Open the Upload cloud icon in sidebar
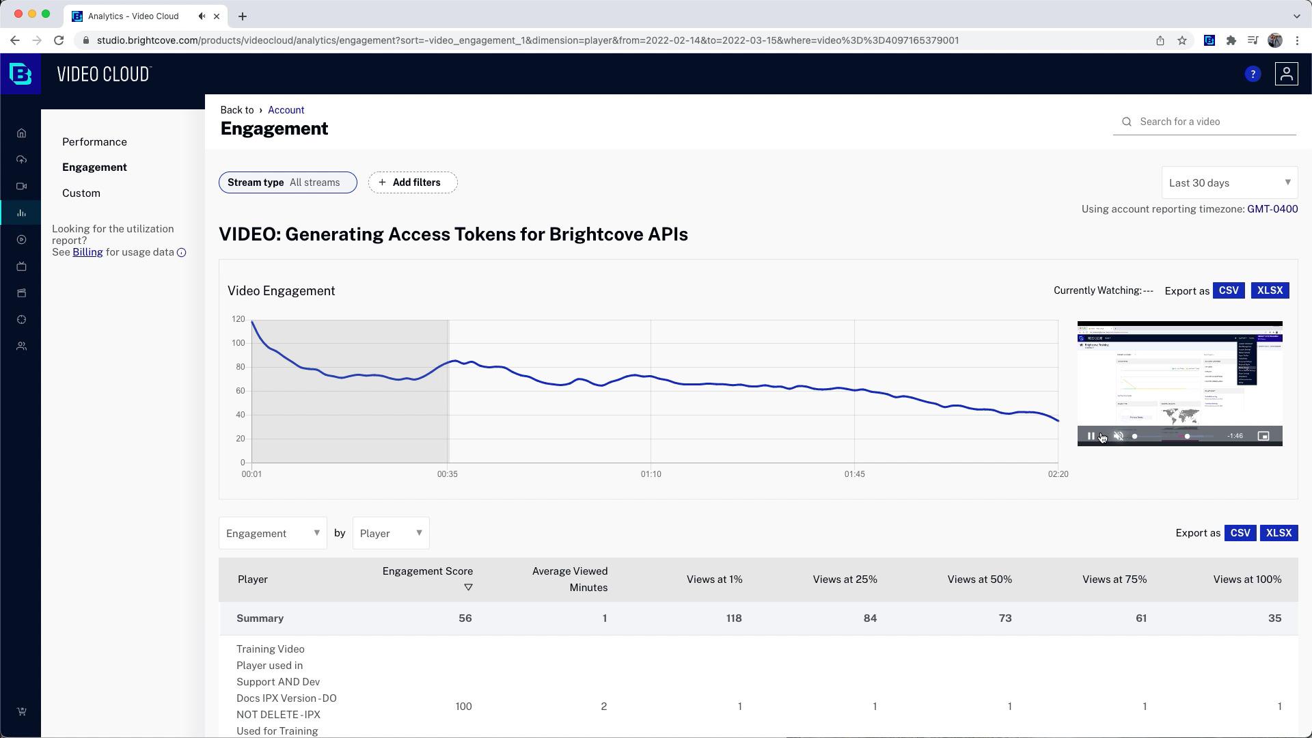 click(21, 160)
